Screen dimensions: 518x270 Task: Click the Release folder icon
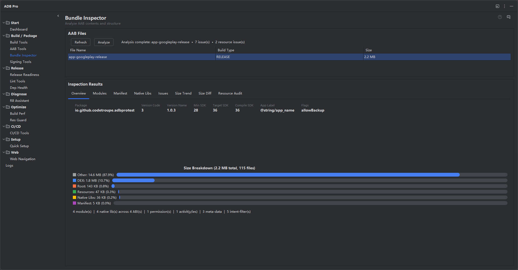point(8,68)
